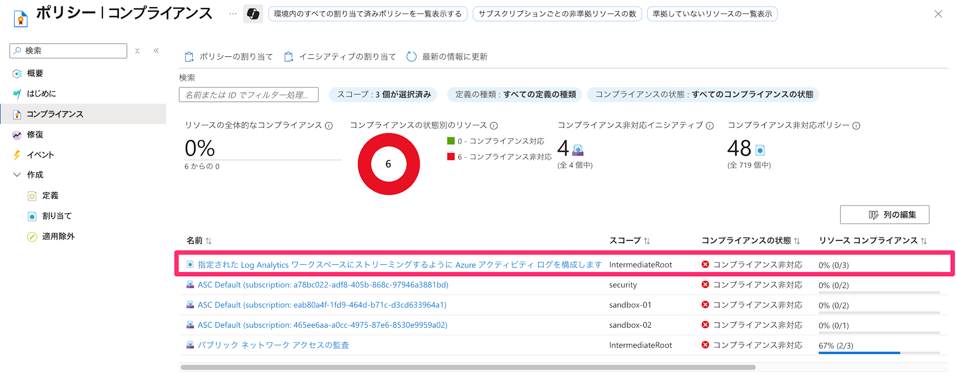Open コンプライアンスの状態 filter pill
956x384 pixels.
pyautogui.click(x=703, y=94)
